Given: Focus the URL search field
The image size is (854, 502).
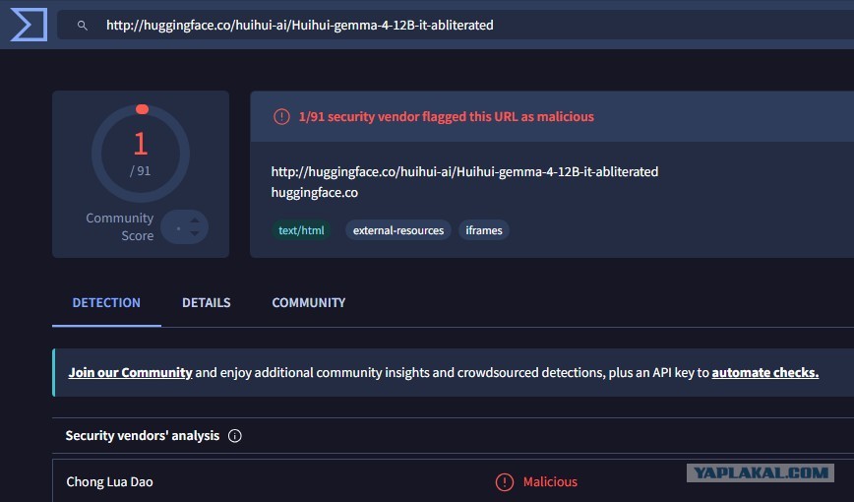Looking at the screenshot, I should (x=456, y=25).
